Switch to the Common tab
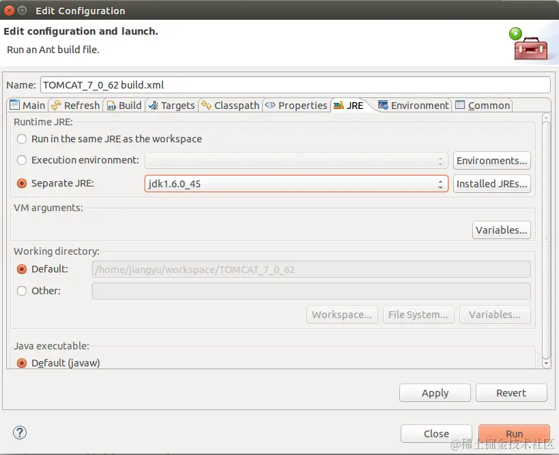The image size is (559, 455). coord(483,106)
